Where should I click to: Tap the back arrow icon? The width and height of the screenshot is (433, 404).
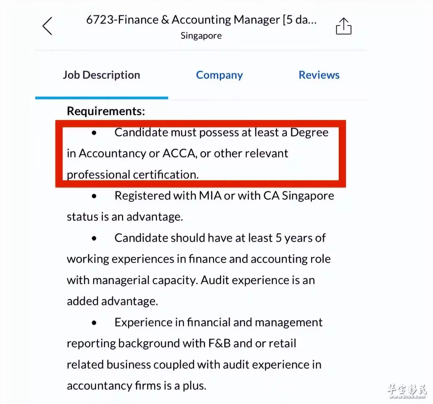pyautogui.click(x=47, y=26)
